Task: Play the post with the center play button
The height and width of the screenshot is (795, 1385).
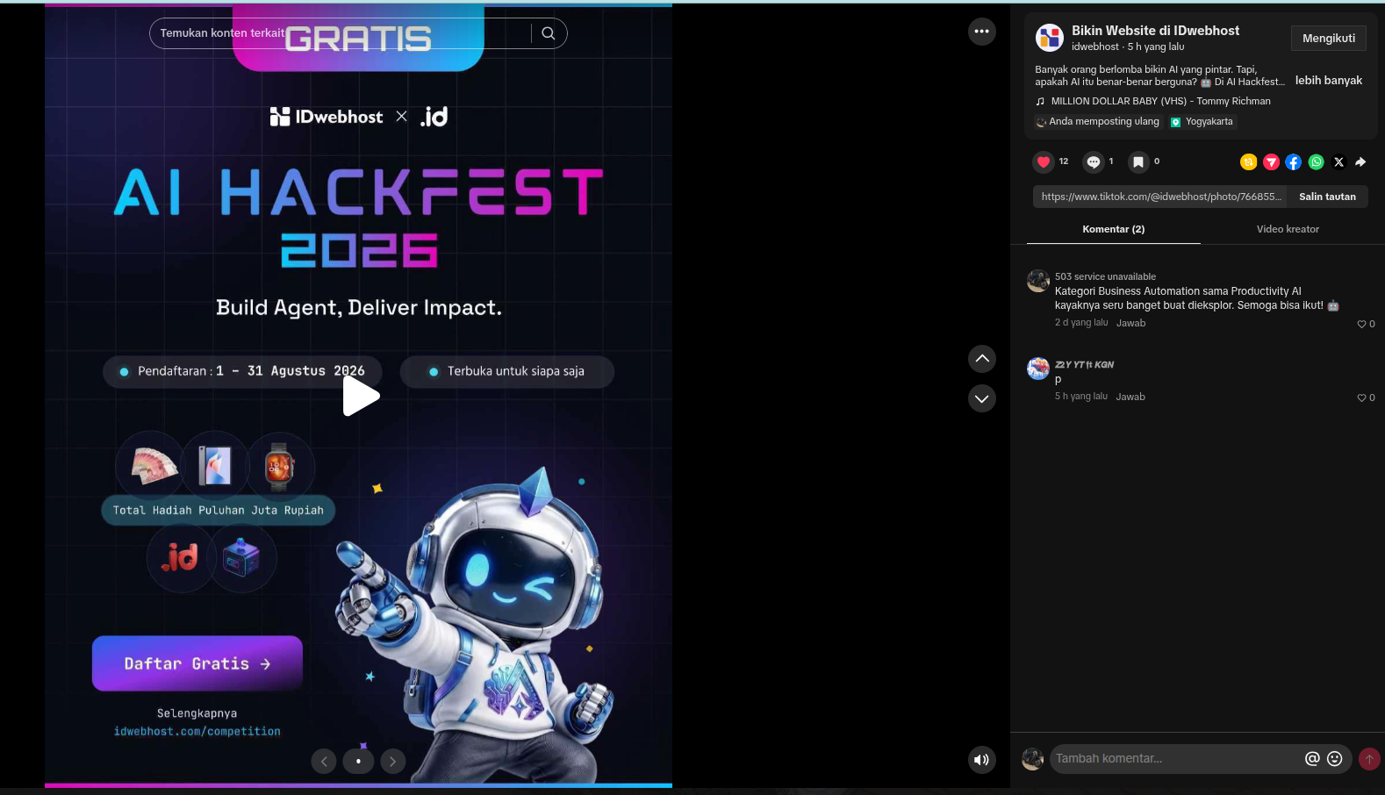Action: (x=360, y=396)
